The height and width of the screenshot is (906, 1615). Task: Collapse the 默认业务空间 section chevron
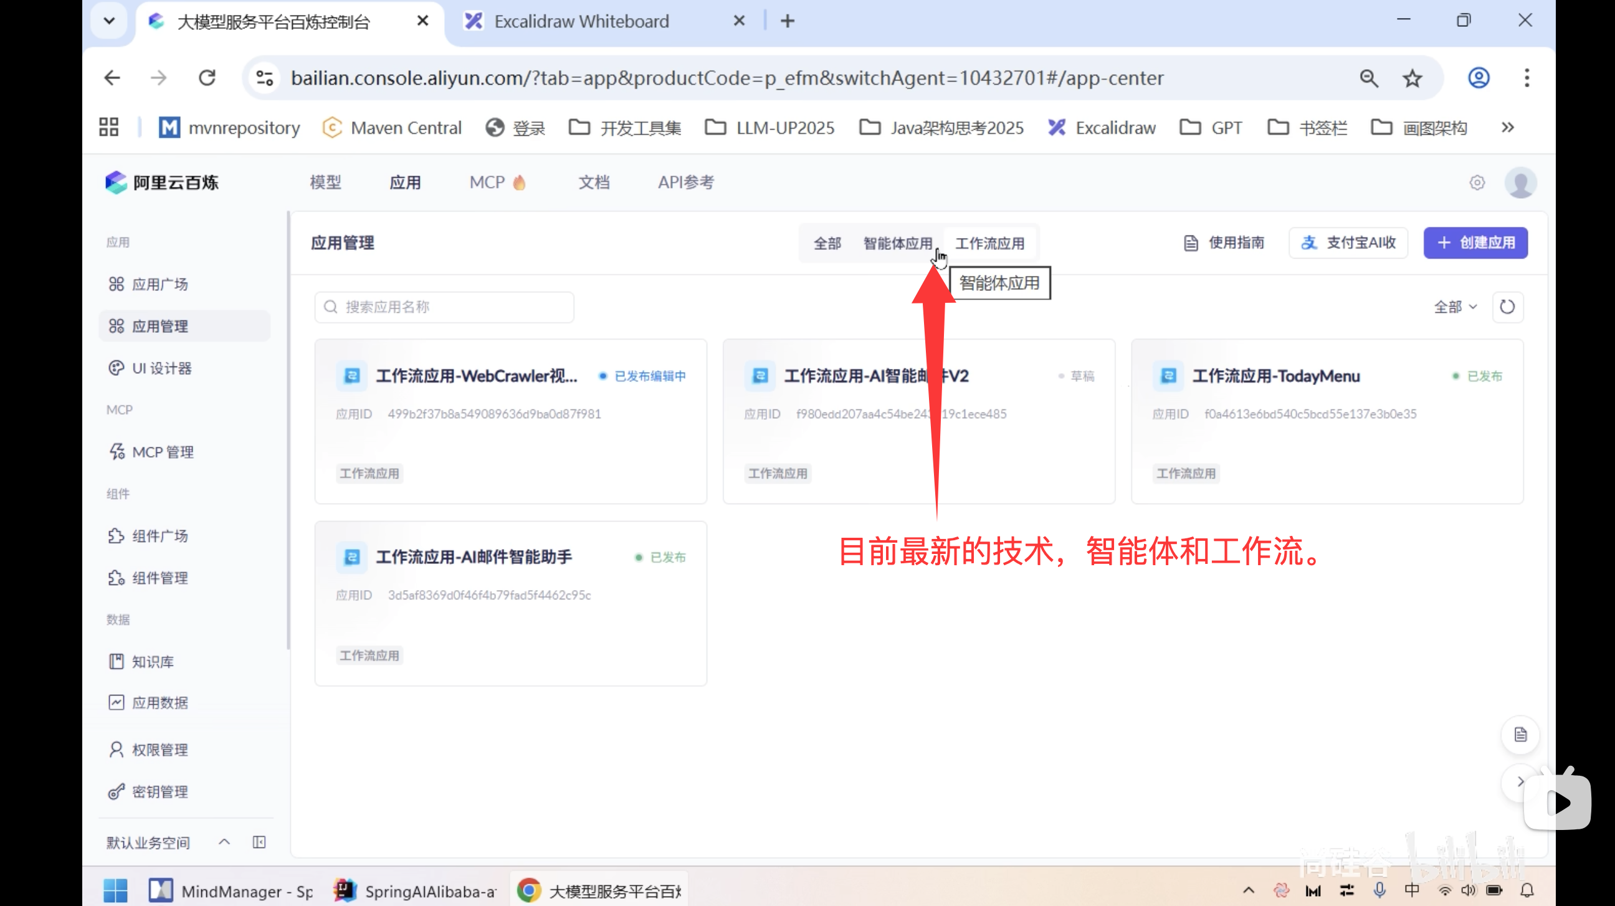pos(223,842)
